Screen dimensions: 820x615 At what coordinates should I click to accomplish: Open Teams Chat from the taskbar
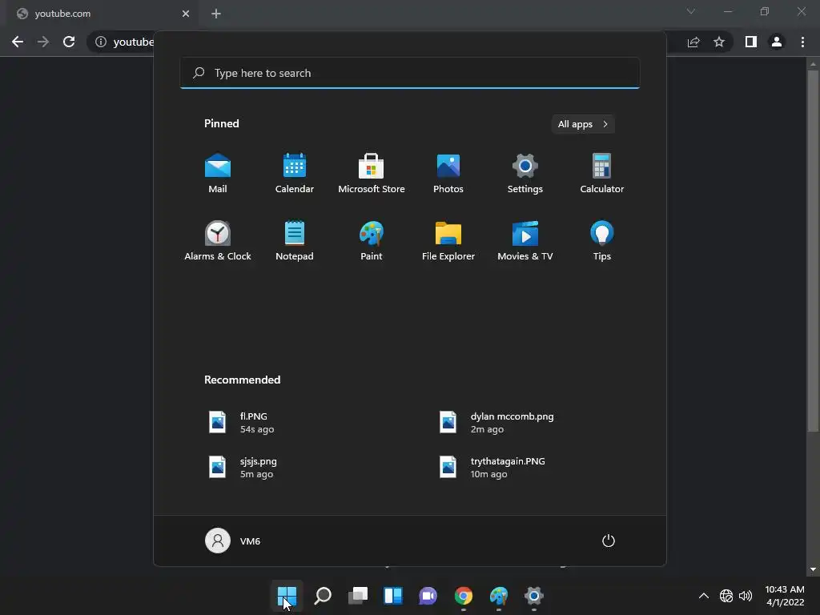428,596
